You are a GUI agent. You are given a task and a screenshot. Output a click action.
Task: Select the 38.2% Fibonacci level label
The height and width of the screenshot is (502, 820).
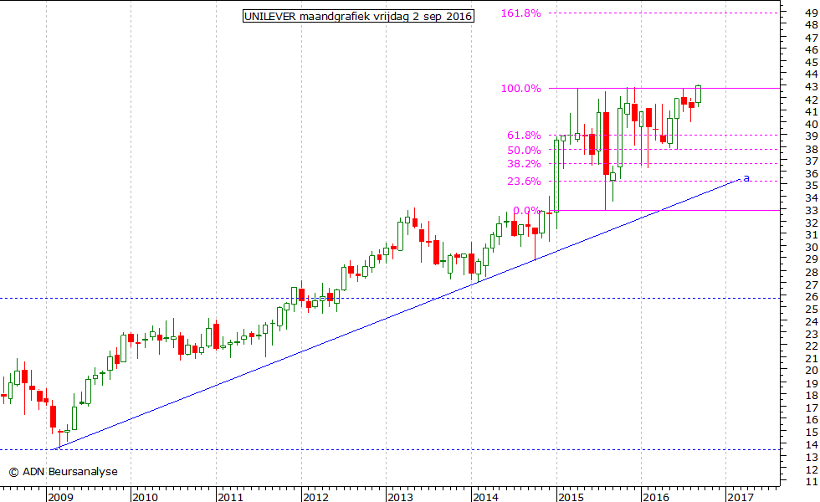524,164
